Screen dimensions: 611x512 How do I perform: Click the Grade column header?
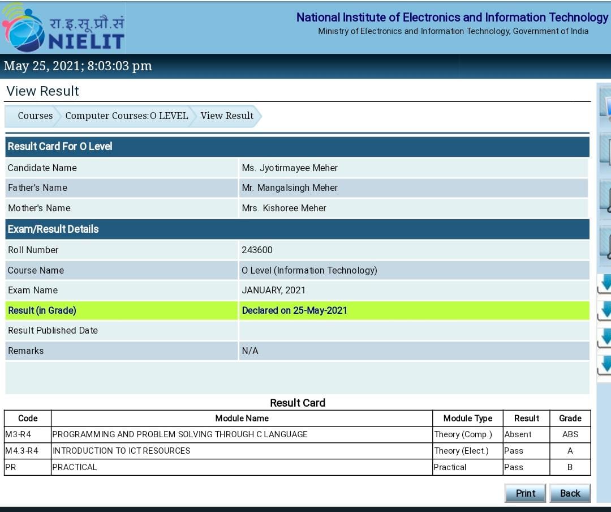pyautogui.click(x=570, y=419)
